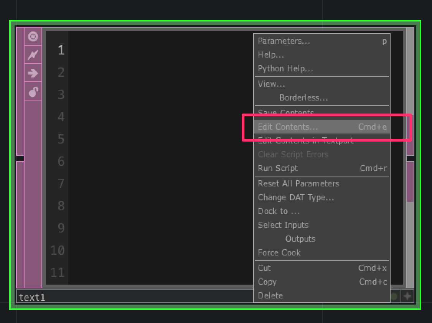
Task: Click the dark text editing area of text1
Action: click(x=160, y=157)
